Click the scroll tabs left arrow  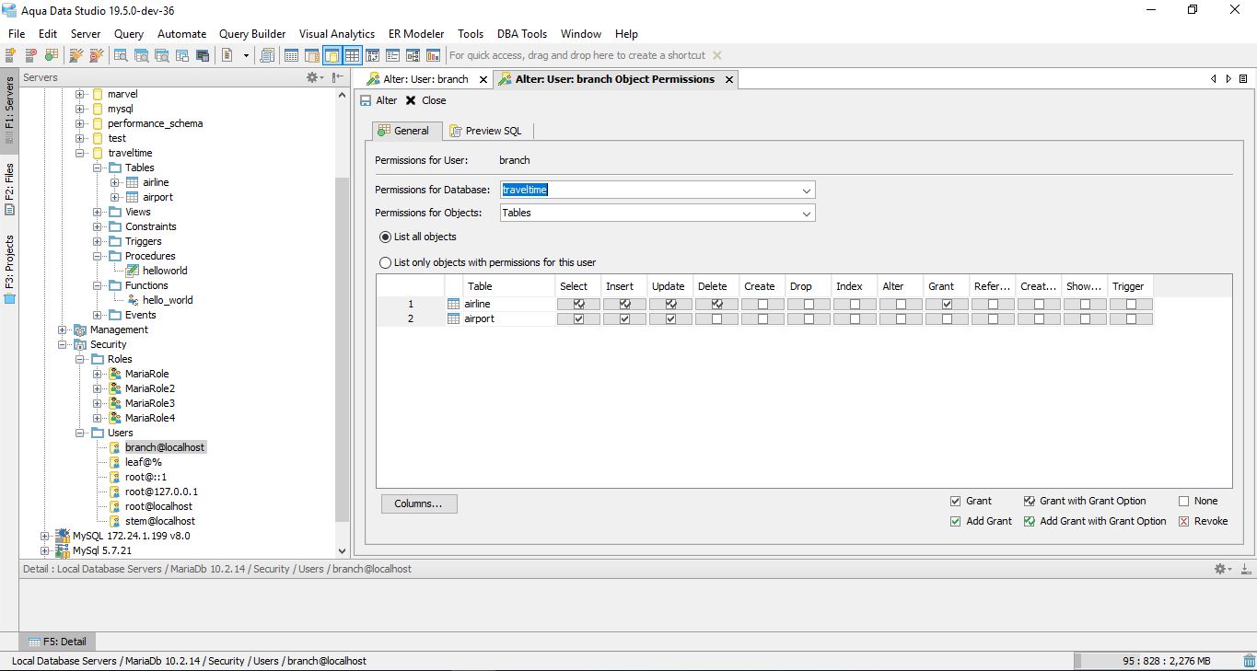click(x=1214, y=79)
